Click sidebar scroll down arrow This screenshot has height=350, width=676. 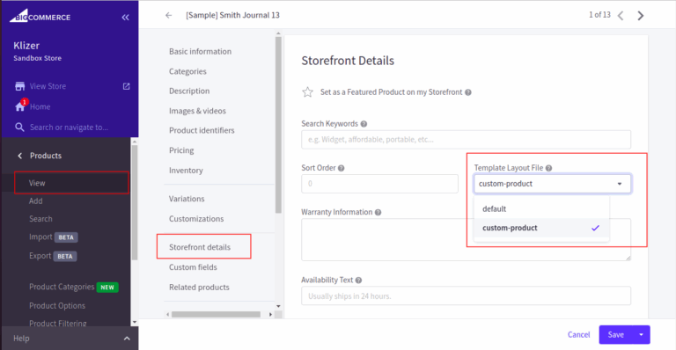[x=135, y=322]
